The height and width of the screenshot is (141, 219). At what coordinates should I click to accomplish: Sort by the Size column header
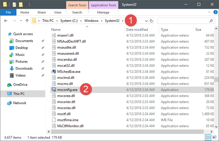[198, 30]
